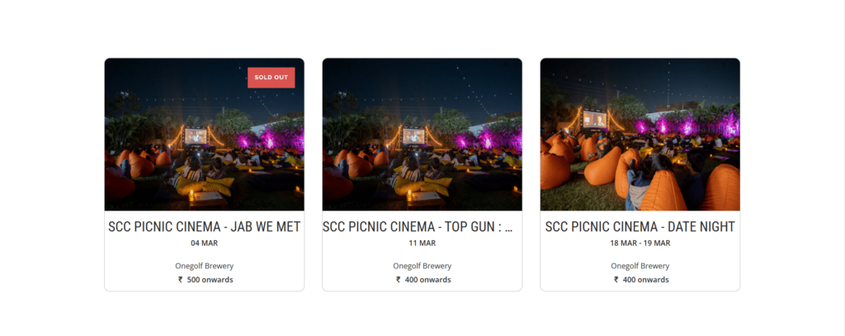
Task: Click rupee icon on Jab We Met card
Action: [180, 280]
